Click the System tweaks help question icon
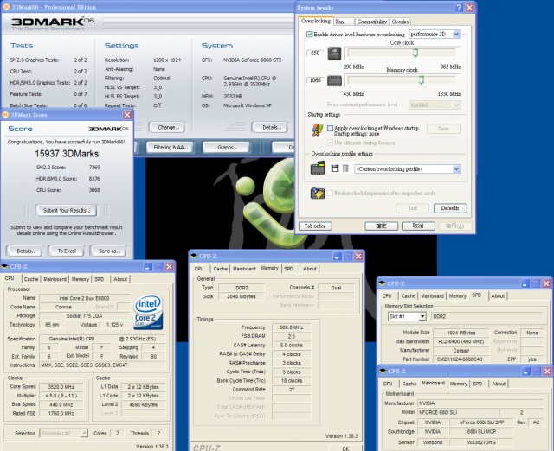554x451 pixels. click(x=459, y=8)
